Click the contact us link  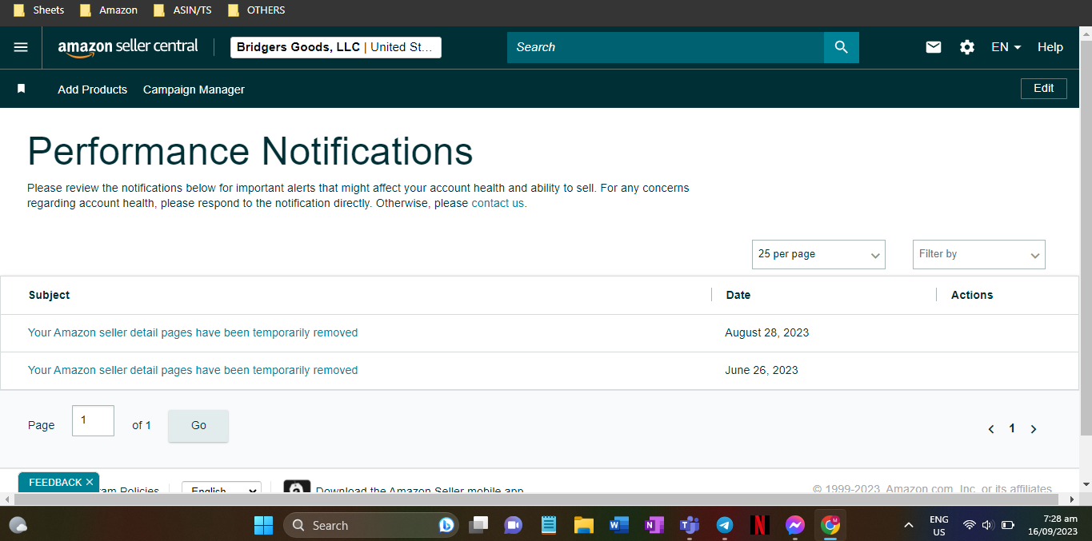498,203
